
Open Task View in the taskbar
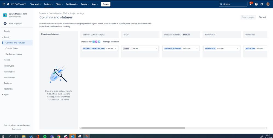coord(17,136)
